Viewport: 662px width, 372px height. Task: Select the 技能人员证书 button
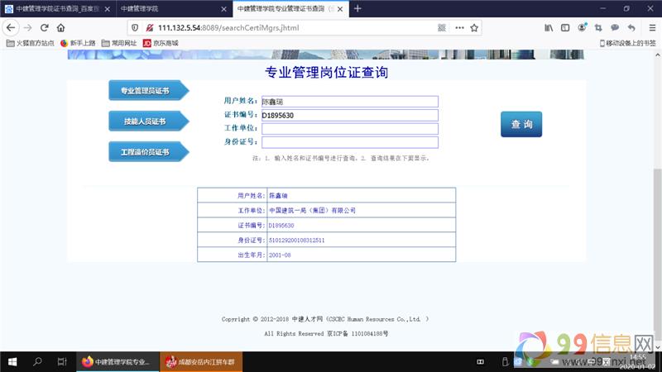pyautogui.click(x=147, y=122)
